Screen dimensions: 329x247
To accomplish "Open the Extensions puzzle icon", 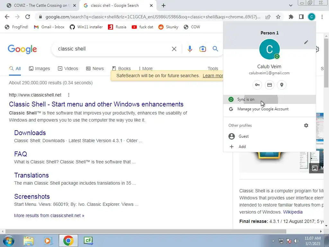I will 291,17.
